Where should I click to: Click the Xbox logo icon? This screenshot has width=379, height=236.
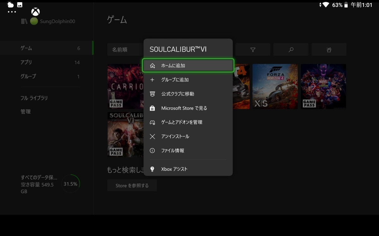(x=36, y=12)
